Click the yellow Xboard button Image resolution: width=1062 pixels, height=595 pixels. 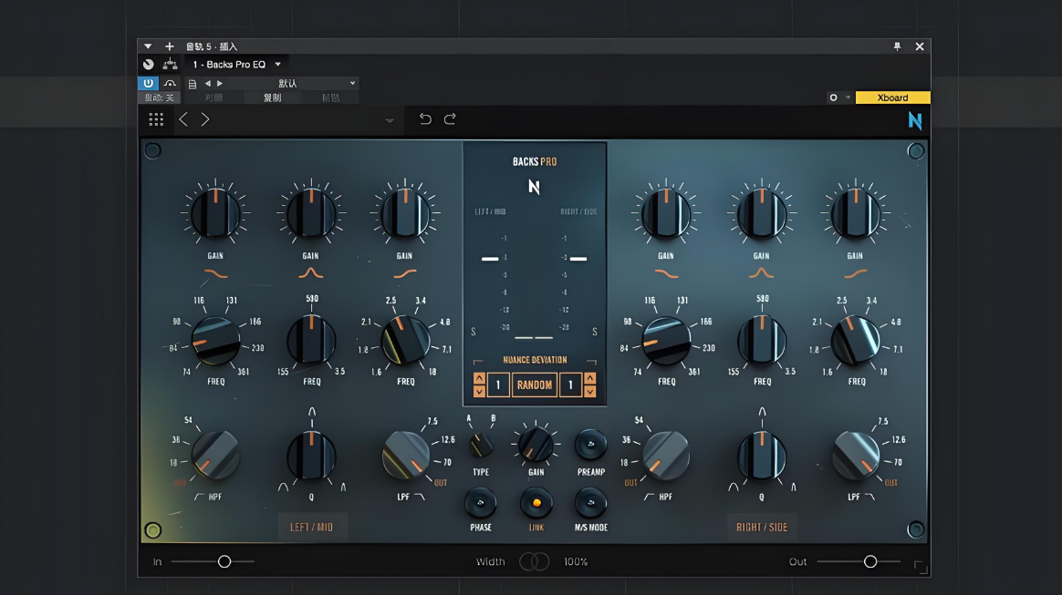(x=892, y=97)
